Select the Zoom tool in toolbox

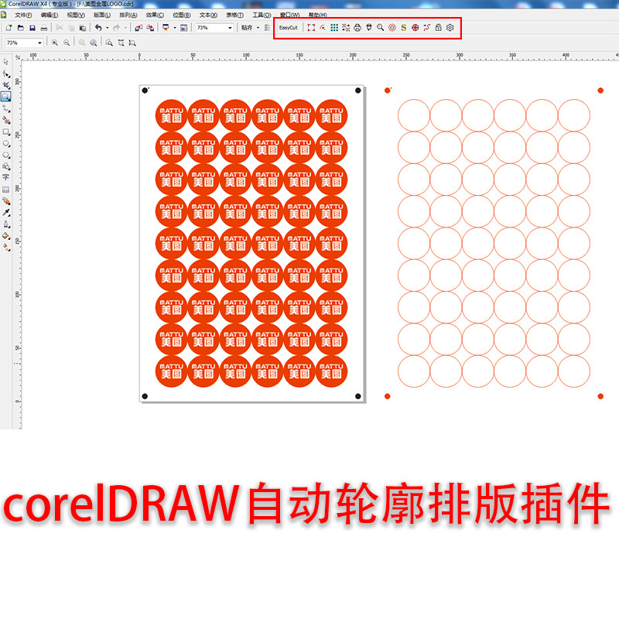tap(5, 96)
